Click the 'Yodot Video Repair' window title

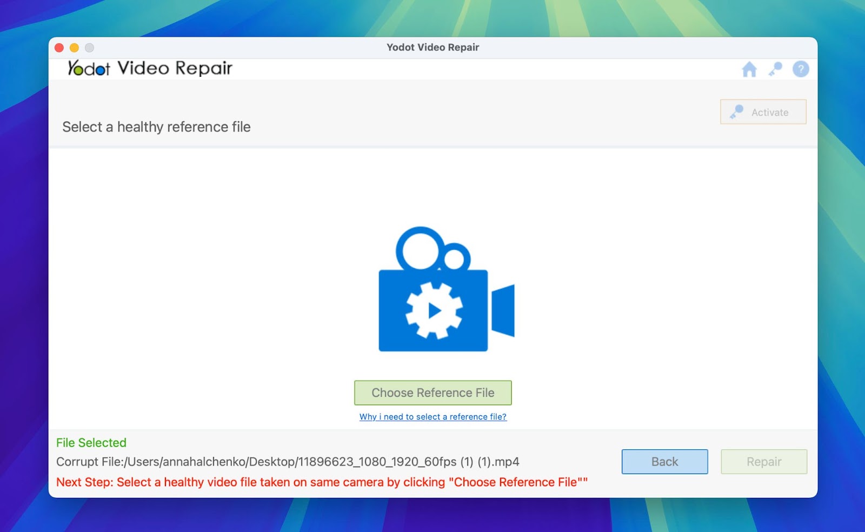click(x=432, y=48)
